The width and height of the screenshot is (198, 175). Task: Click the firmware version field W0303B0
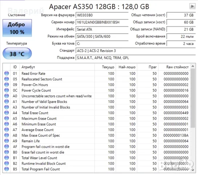tap(102, 15)
